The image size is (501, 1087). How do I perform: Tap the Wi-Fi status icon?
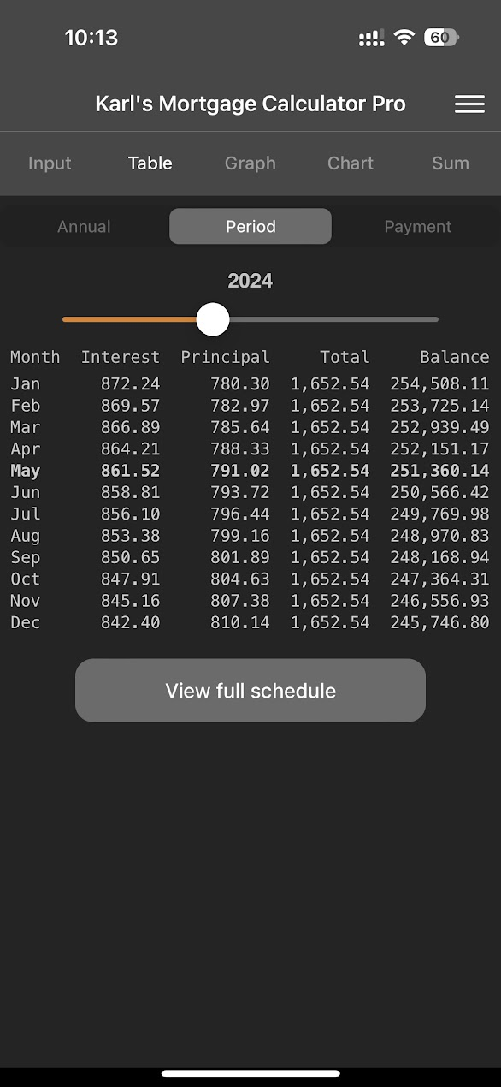(x=404, y=38)
